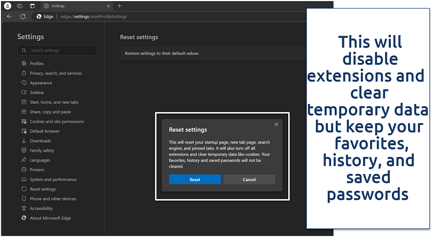Refresh the page with reload icon
Screen dimensions: 431x237
pyautogui.click(x=22, y=17)
